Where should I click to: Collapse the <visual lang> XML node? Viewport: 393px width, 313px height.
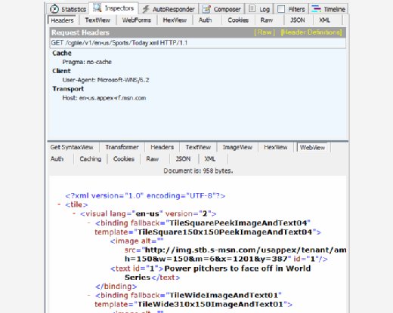74,213
